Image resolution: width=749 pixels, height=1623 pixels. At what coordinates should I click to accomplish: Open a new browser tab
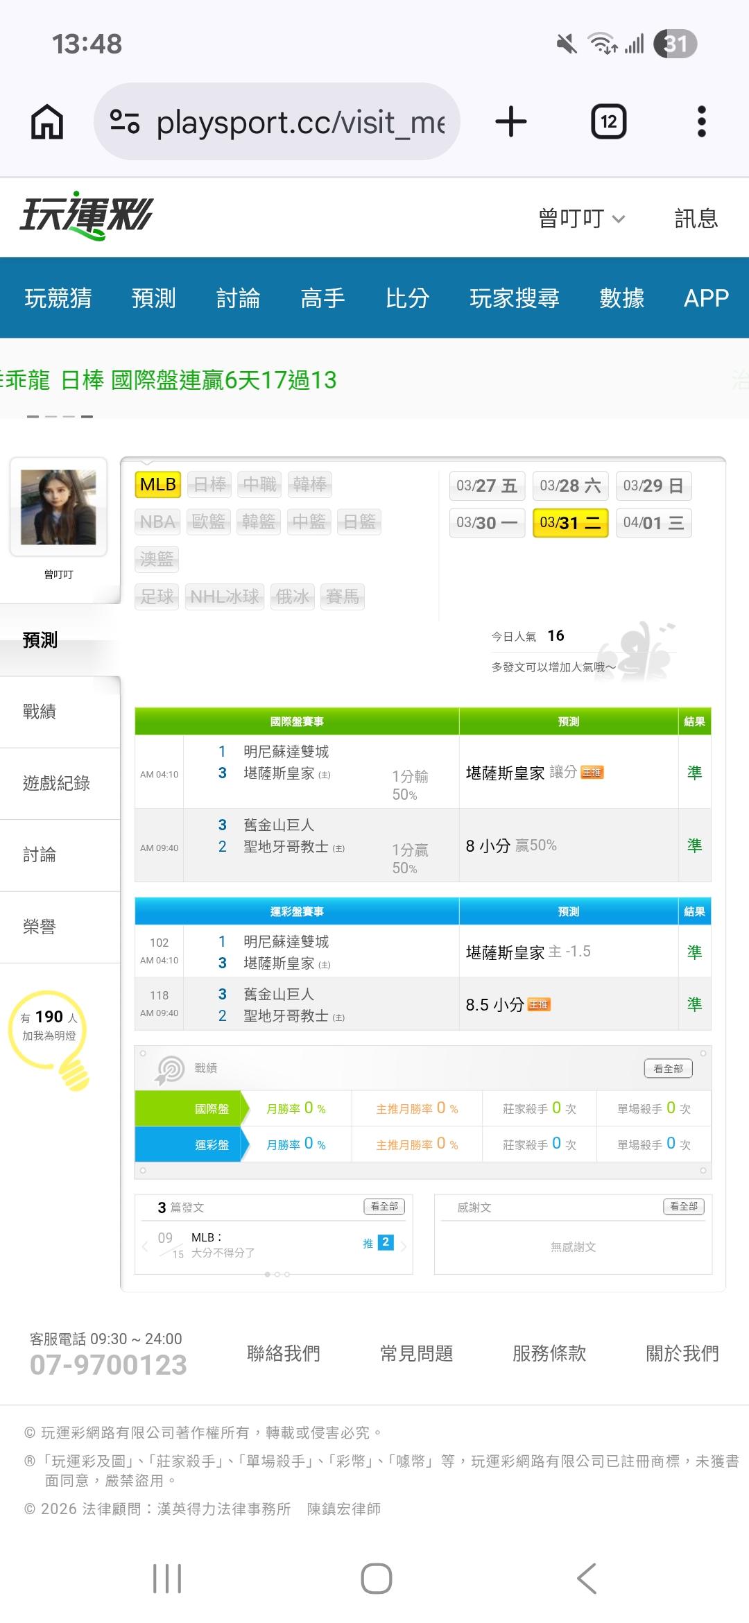point(511,122)
